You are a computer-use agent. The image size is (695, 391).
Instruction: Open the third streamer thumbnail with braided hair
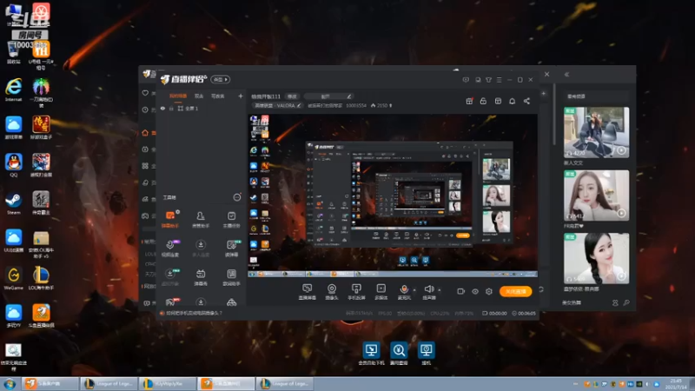596,258
